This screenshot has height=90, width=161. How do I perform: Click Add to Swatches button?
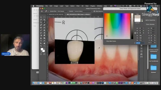click(150, 20)
